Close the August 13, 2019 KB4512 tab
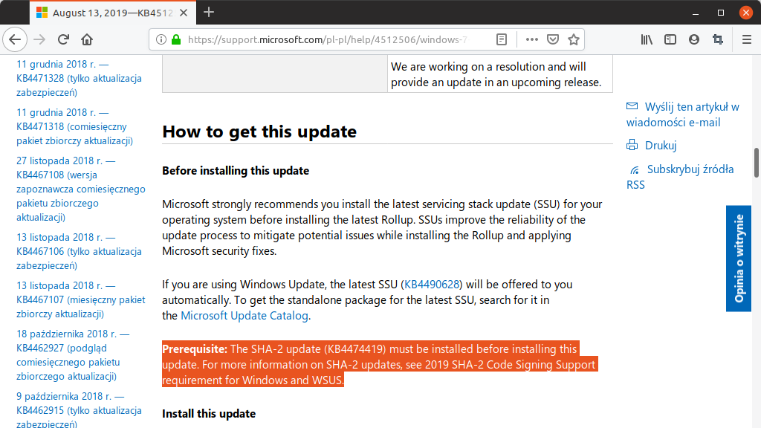Screen dimensions: 761x428 pyautogui.click(x=184, y=13)
